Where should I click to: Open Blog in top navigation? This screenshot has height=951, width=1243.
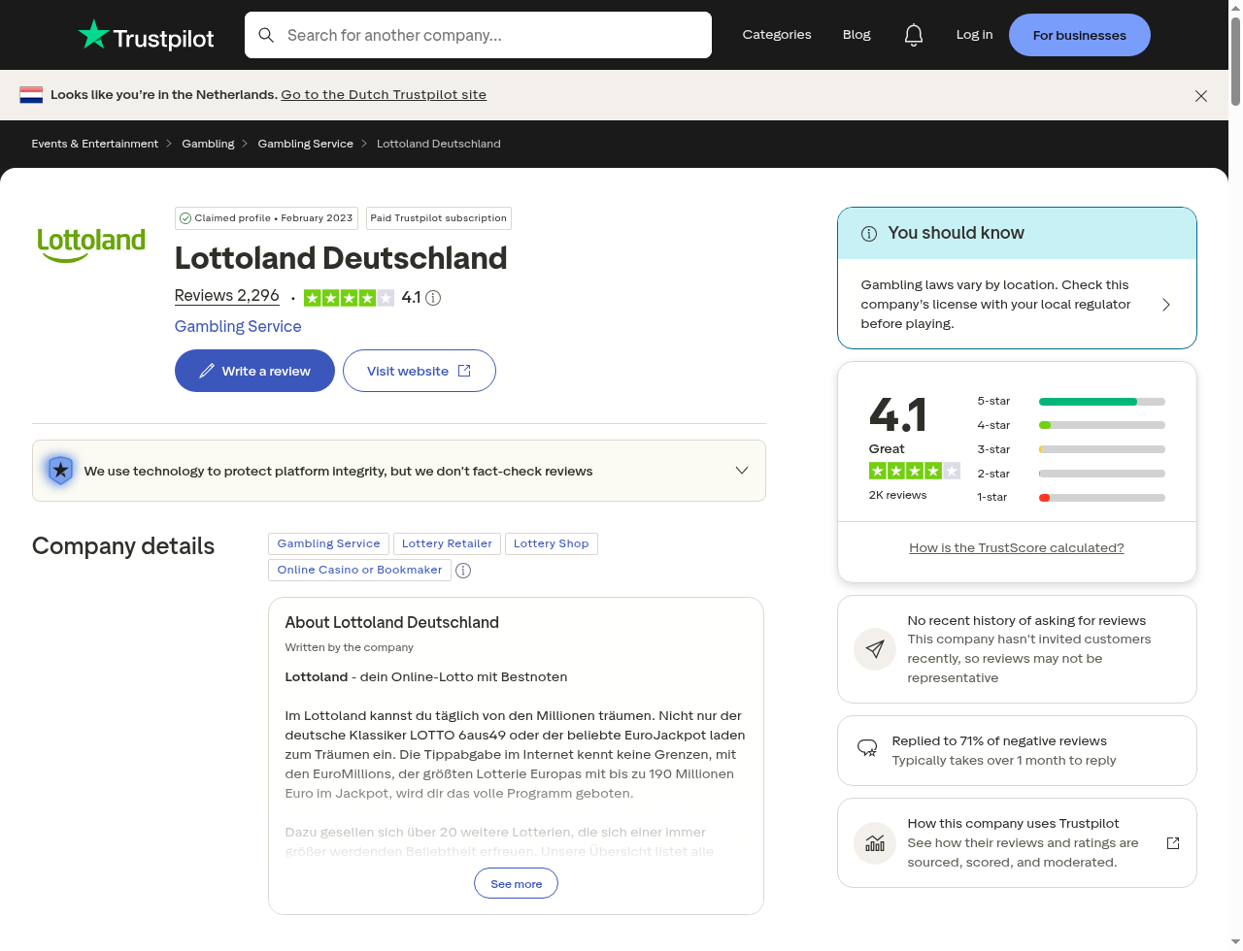point(857,35)
